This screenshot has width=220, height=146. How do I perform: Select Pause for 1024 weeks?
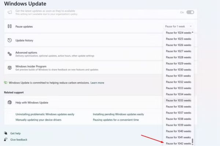click(x=179, y=33)
